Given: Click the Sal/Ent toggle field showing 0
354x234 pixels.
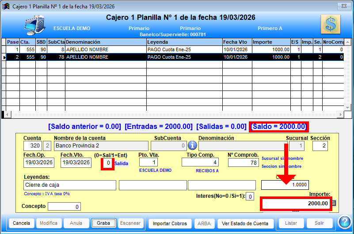Looking at the screenshot, I should point(107,163).
